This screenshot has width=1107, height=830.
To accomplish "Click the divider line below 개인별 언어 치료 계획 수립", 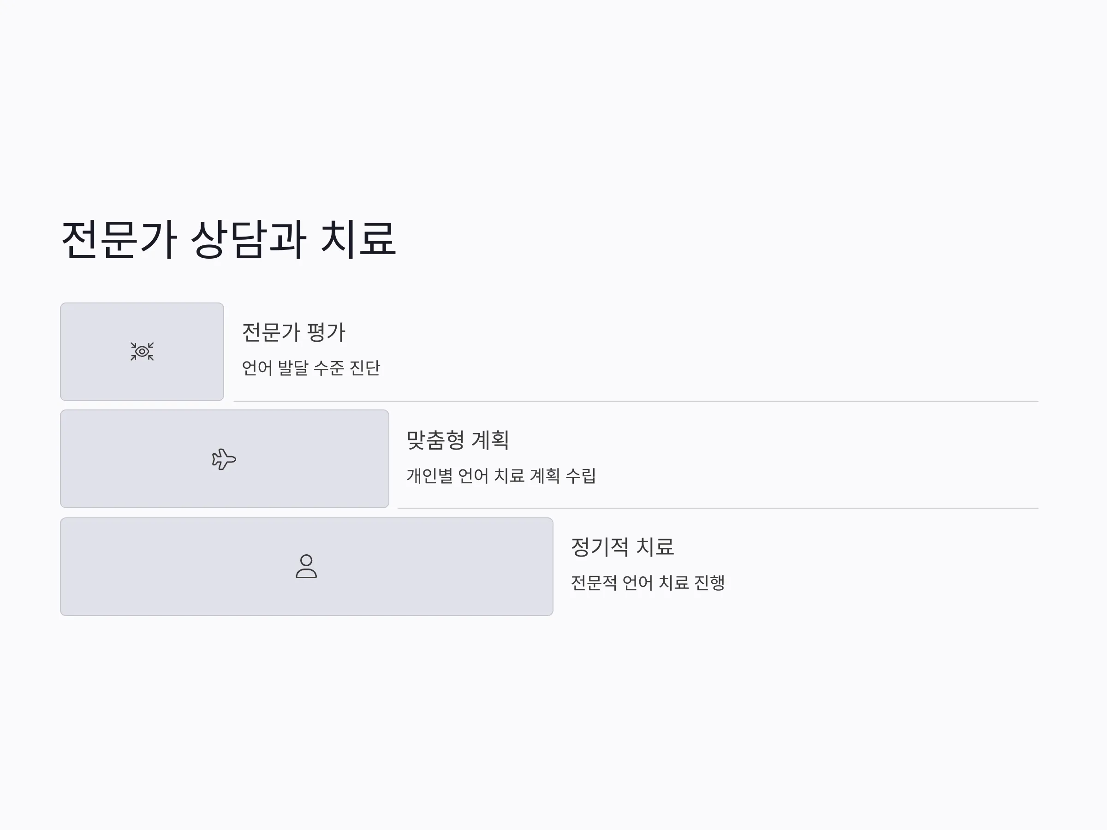I will coord(718,508).
